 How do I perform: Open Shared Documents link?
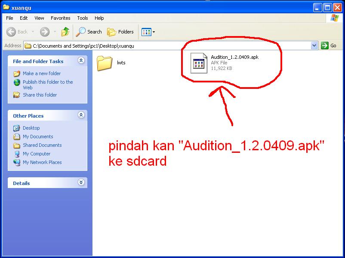click(42, 145)
